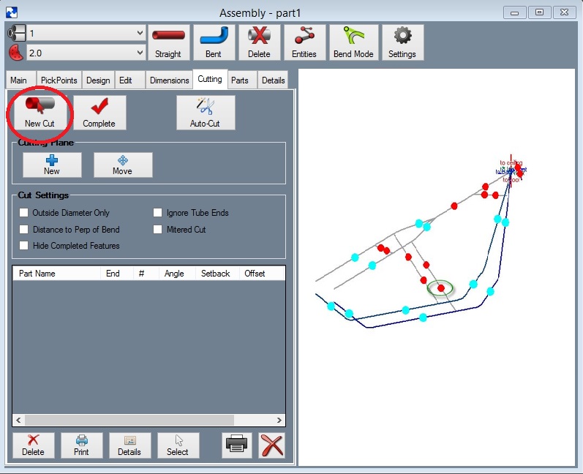Switch to the Dimensions tab

pos(169,80)
